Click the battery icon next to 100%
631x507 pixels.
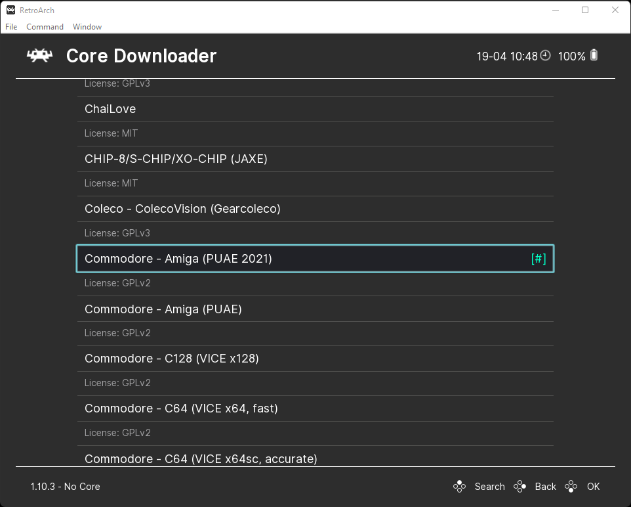pos(594,55)
